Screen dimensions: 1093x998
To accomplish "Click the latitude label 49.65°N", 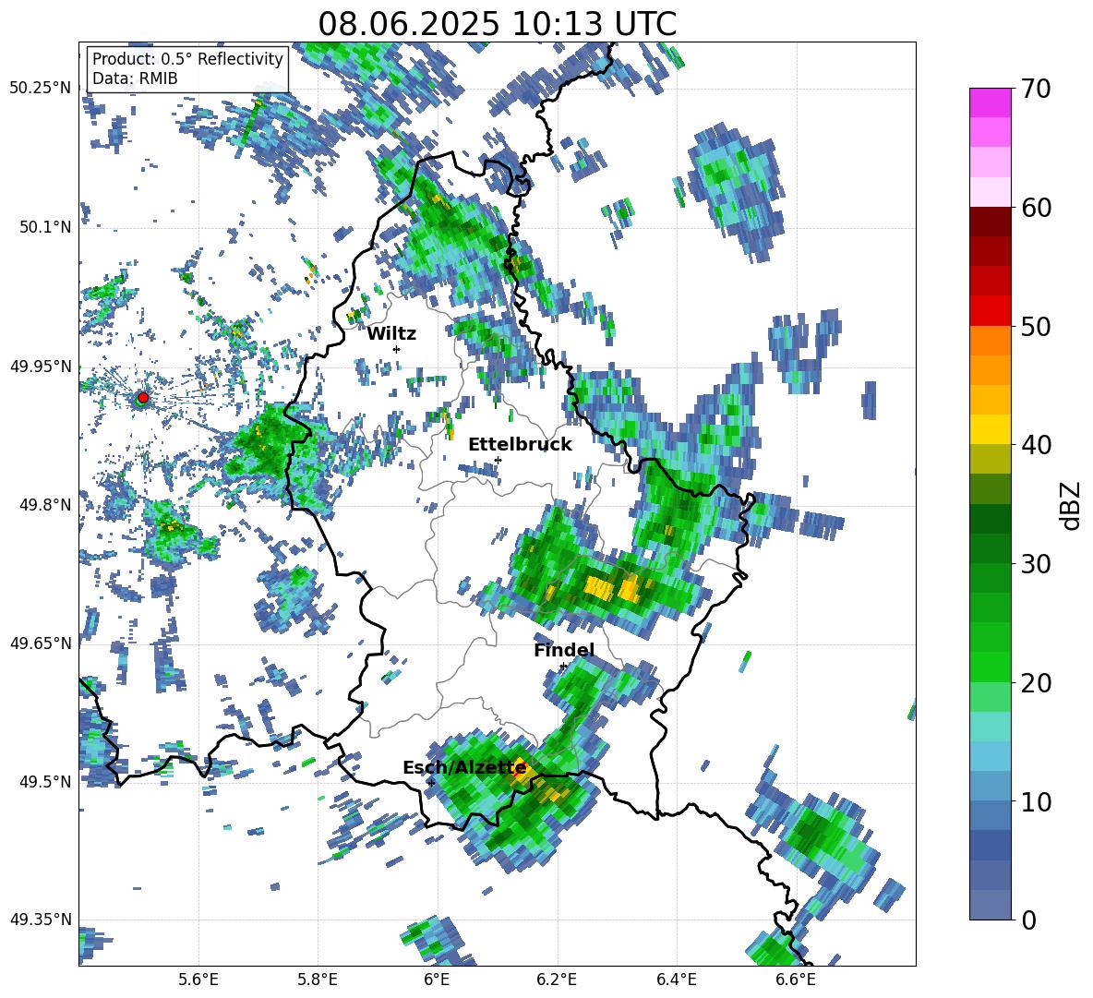I will [x=41, y=643].
